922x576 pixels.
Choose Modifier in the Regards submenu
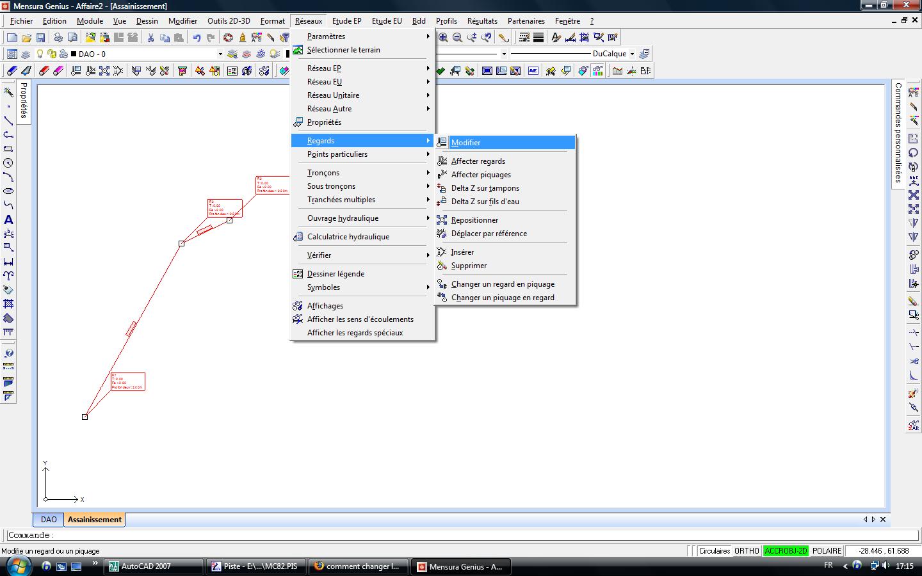point(506,143)
